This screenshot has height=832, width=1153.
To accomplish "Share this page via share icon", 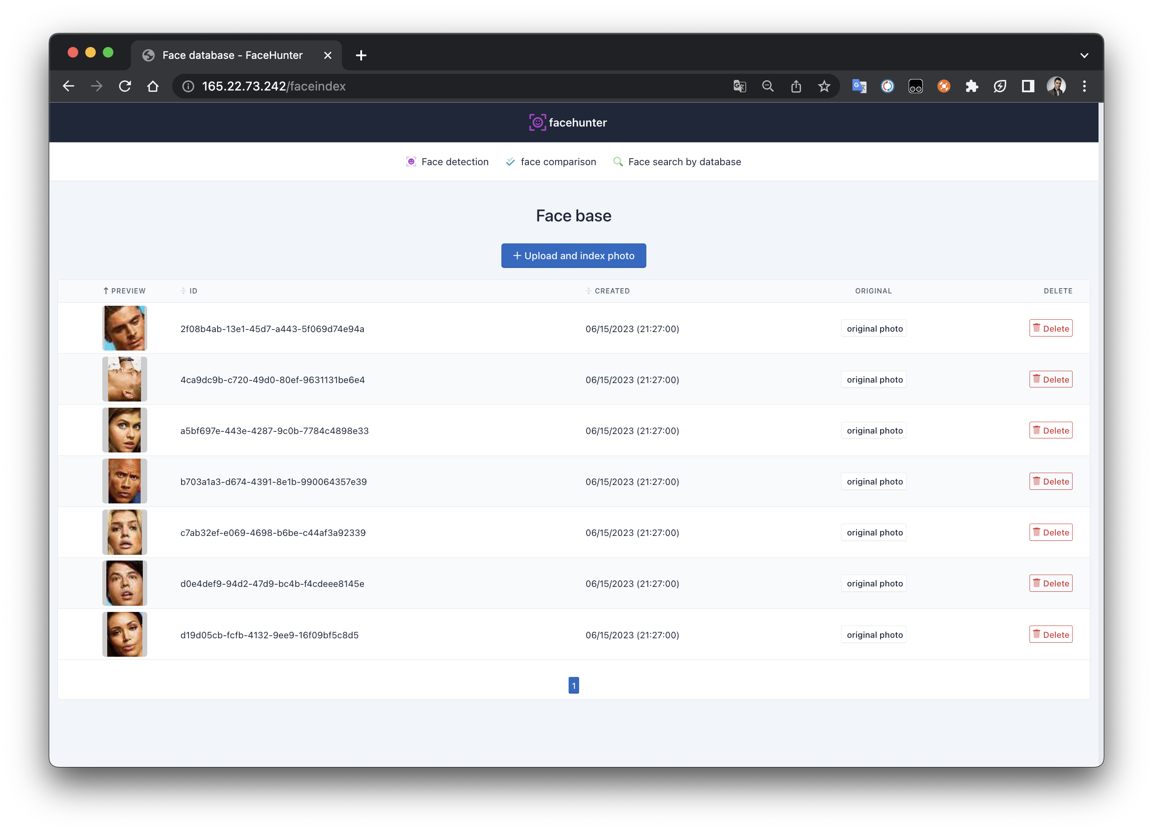I will [796, 87].
